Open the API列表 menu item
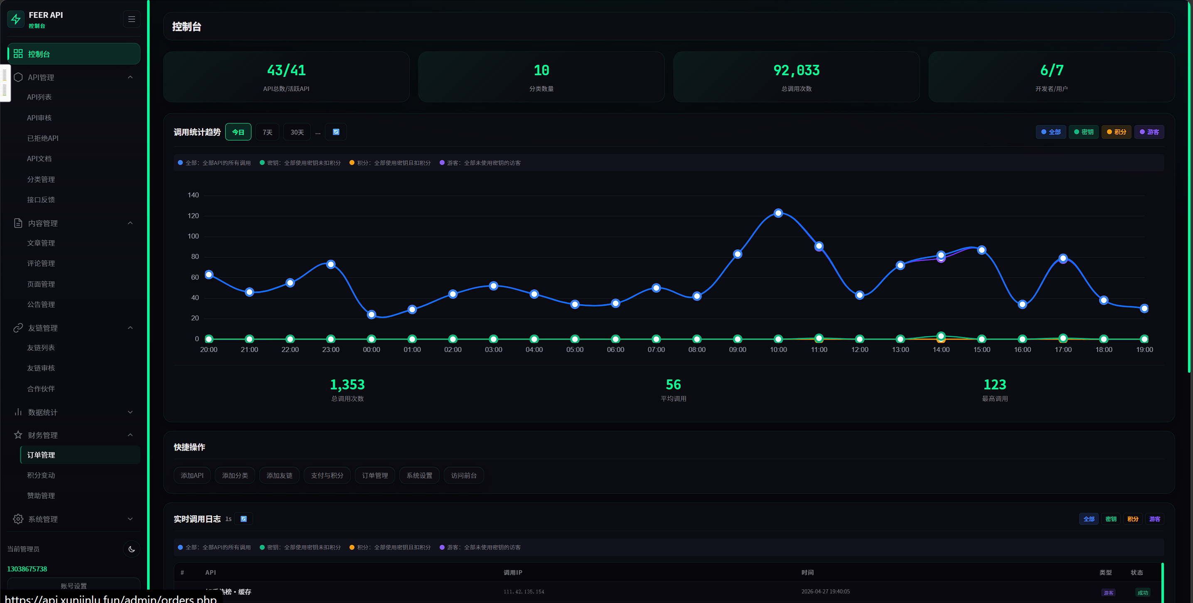Screen dimensions: 1193x603 [39, 97]
